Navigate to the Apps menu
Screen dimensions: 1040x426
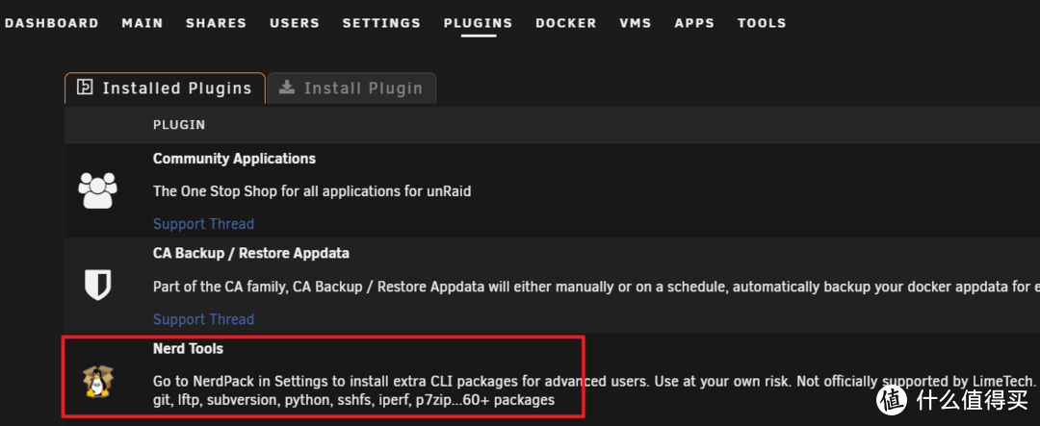(x=694, y=23)
